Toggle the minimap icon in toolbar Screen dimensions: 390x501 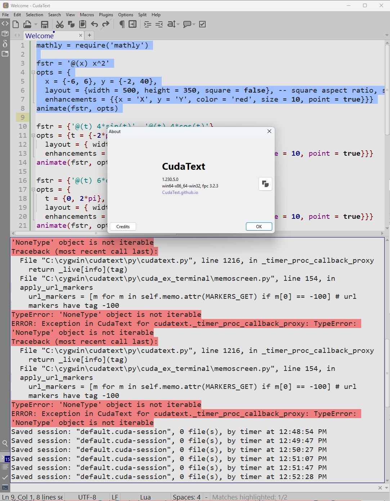pyautogui.click(x=133, y=25)
